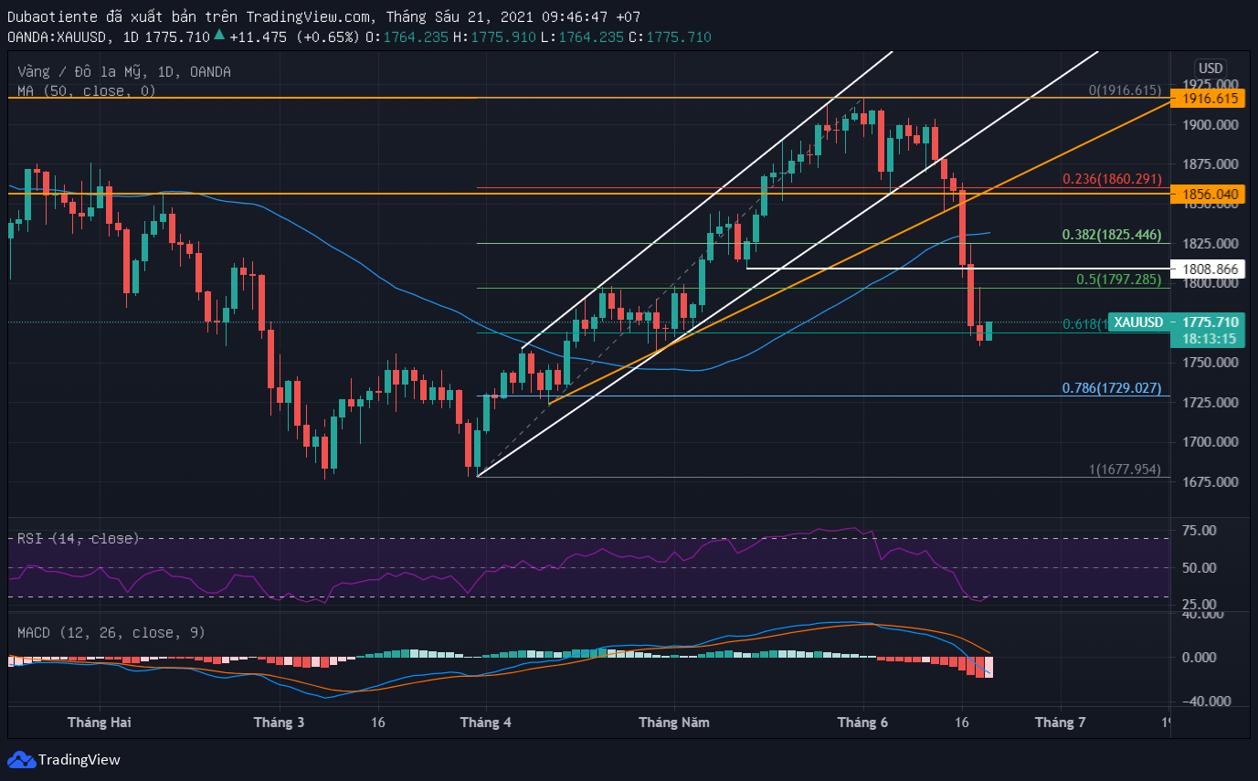Click the MA (50, close, 0) indicator legend
Image resolution: width=1258 pixels, height=781 pixels.
point(87,90)
